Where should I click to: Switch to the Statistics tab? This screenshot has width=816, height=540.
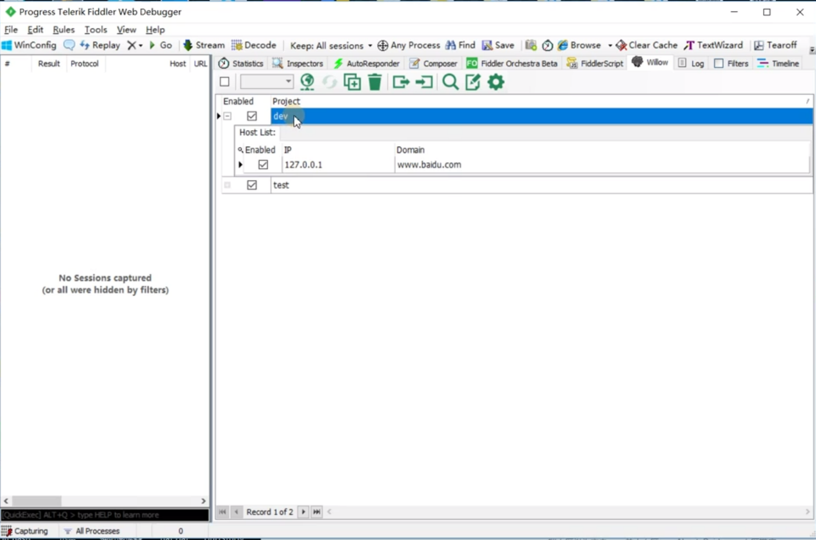click(x=241, y=63)
